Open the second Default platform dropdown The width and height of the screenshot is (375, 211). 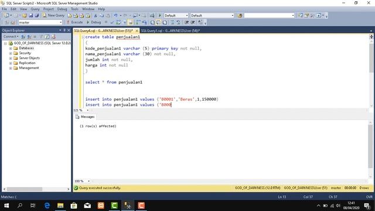click(232, 16)
